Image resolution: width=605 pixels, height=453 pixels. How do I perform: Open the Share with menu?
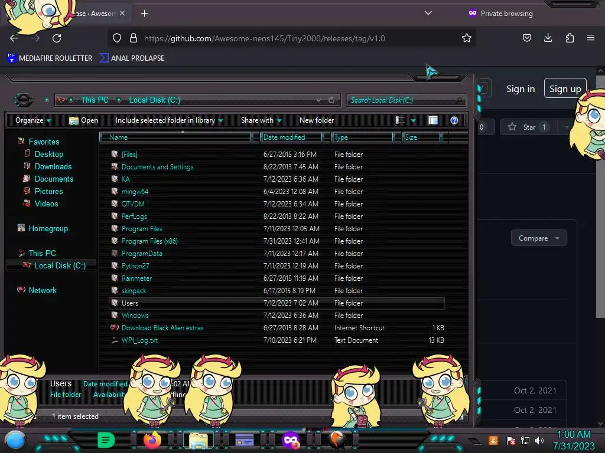point(261,120)
